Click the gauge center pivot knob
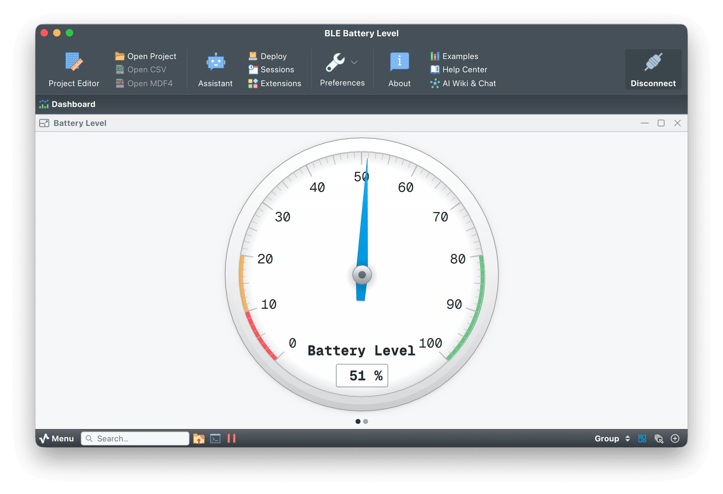Viewport: 723px width, 494px height. 362,275
